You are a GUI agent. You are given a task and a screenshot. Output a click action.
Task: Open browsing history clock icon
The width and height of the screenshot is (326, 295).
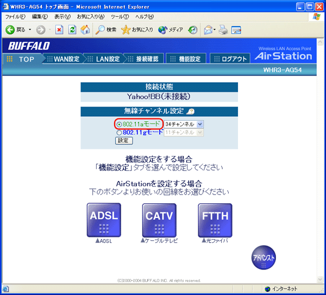pyautogui.click(x=193, y=30)
